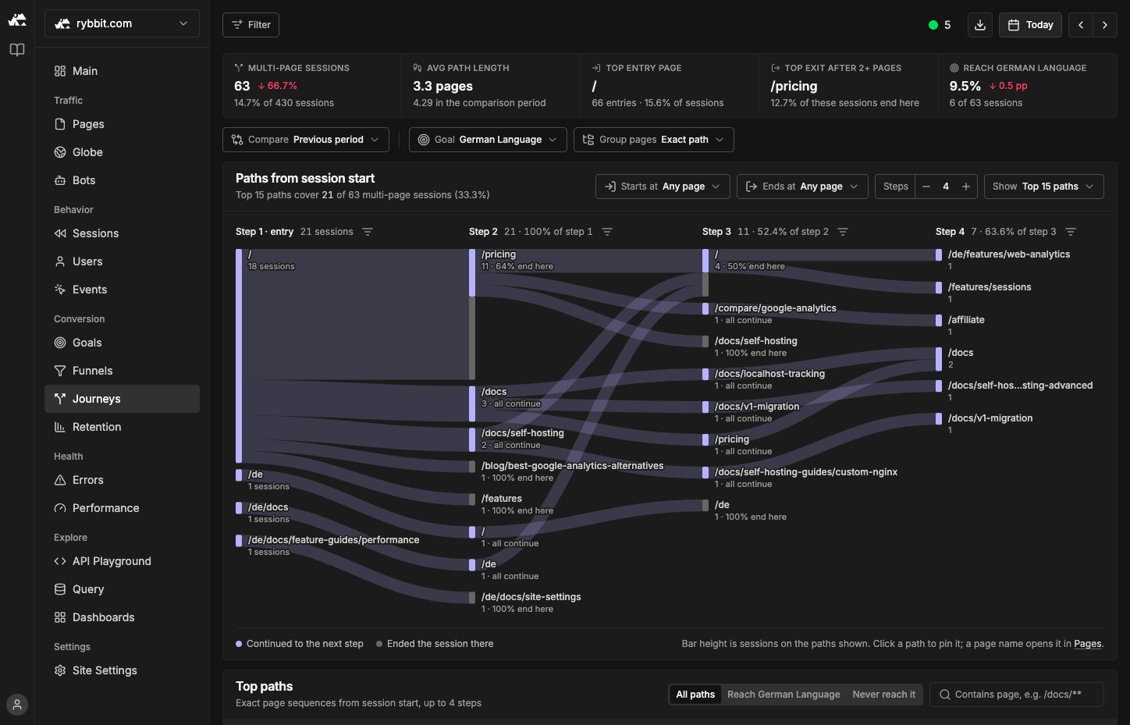Open Bots page in sidebar
Image resolution: width=1130 pixels, height=725 pixels.
coord(122,180)
